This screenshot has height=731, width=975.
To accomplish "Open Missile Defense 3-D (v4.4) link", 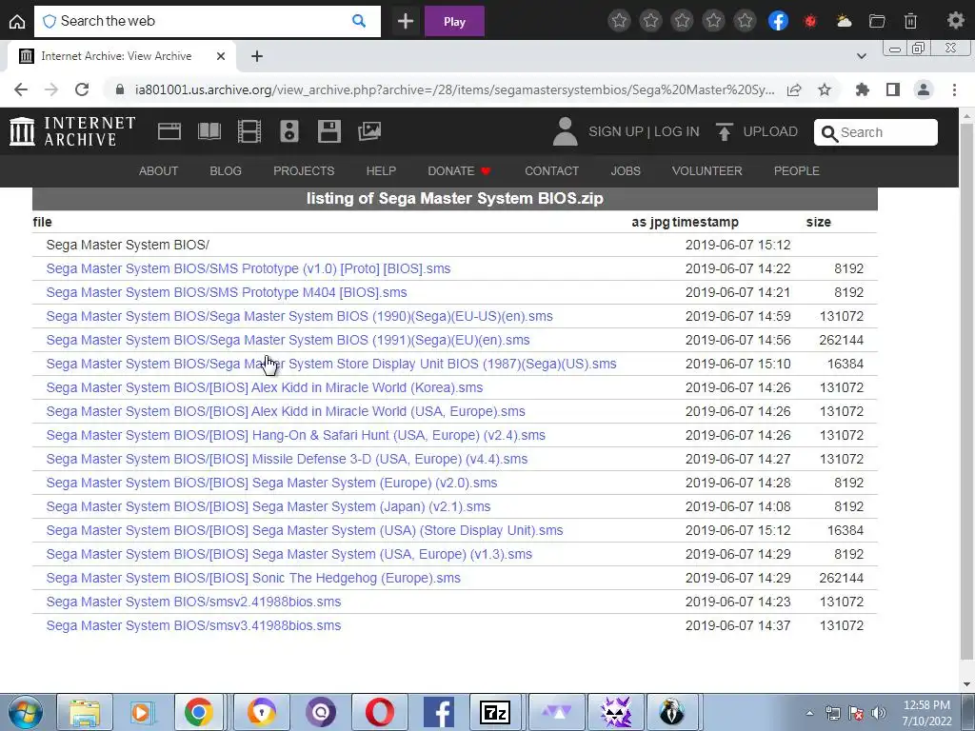I will 287,459.
